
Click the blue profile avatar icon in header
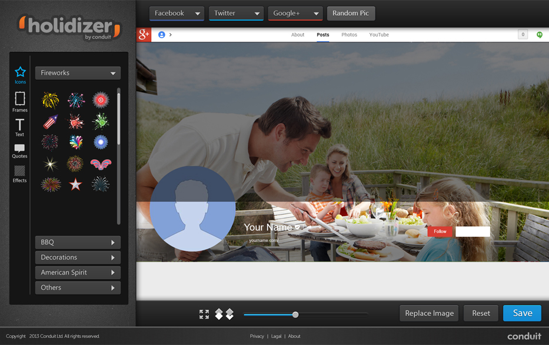pos(161,35)
